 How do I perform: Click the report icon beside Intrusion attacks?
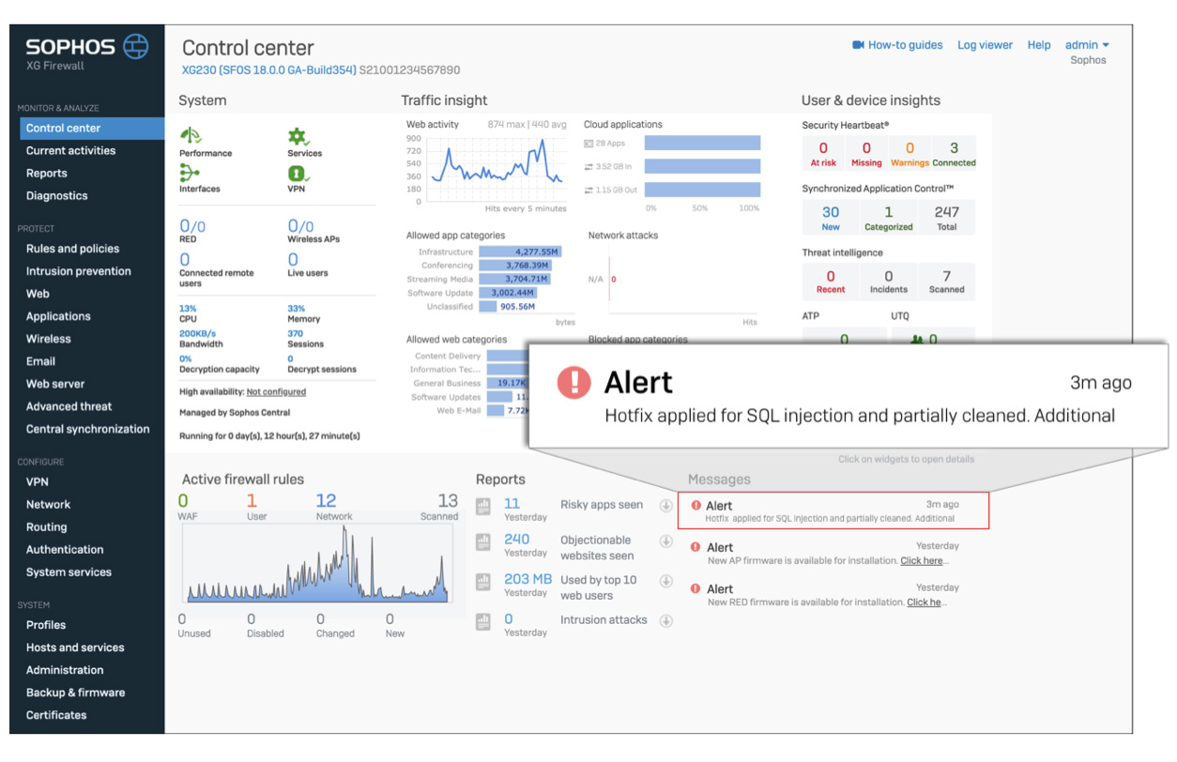[483, 621]
